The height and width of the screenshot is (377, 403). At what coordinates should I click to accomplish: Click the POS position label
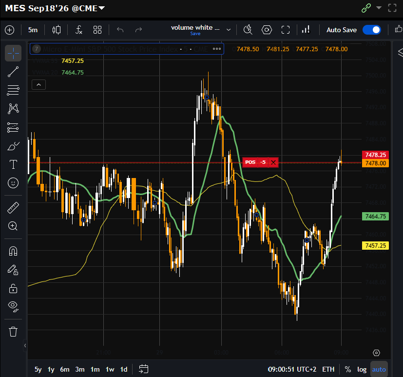pyautogui.click(x=250, y=162)
